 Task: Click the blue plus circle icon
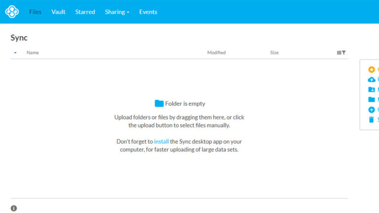(x=372, y=109)
